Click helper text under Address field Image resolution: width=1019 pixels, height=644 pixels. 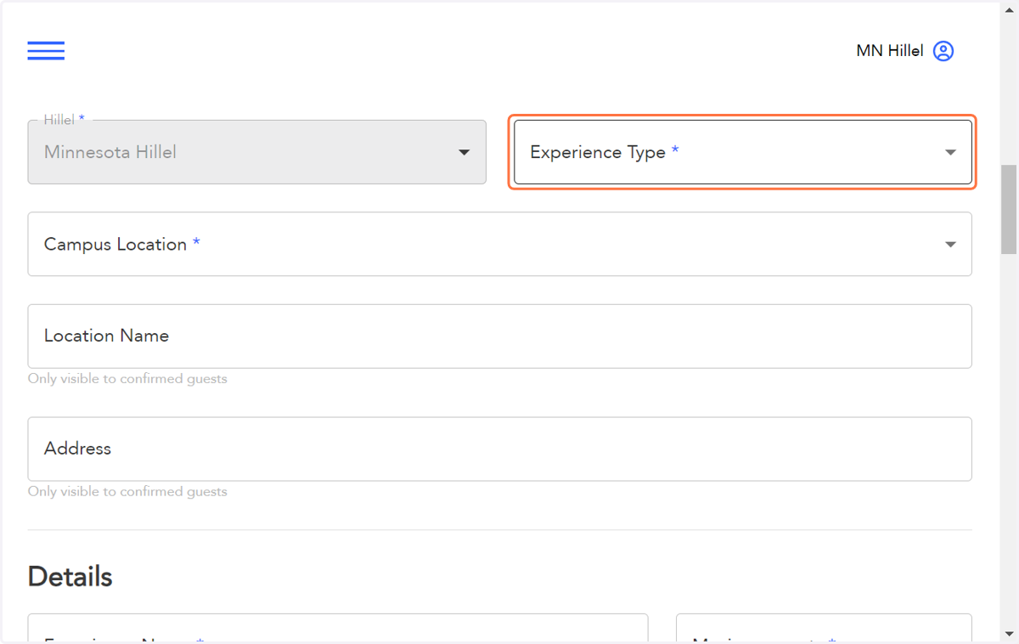(x=127, y=492)
